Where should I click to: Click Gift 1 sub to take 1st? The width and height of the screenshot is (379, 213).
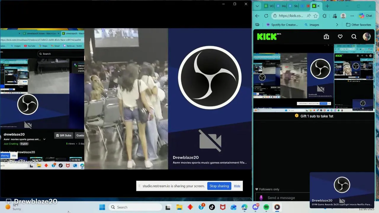pyautogui.click(x=314, y=116)
